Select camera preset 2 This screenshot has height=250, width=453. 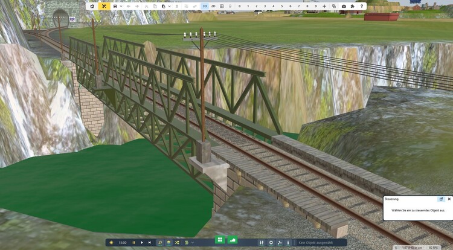(x=257, y=6)
